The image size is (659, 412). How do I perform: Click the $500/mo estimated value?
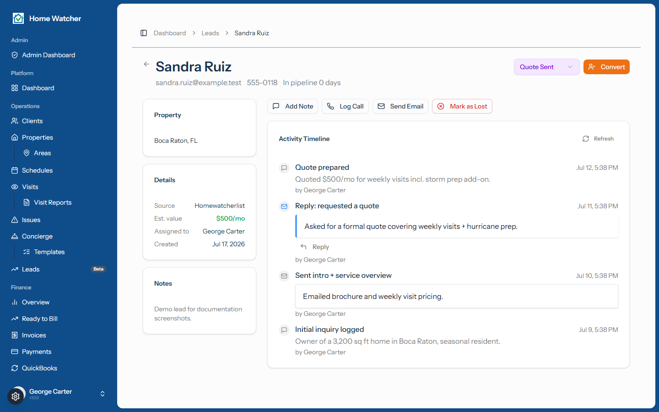tap(231, 218)
